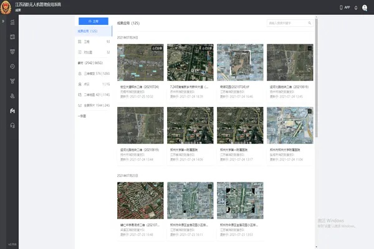Click the headset support icon in sidebar
This screenshot has width=374, height=249.
point(12,126)
